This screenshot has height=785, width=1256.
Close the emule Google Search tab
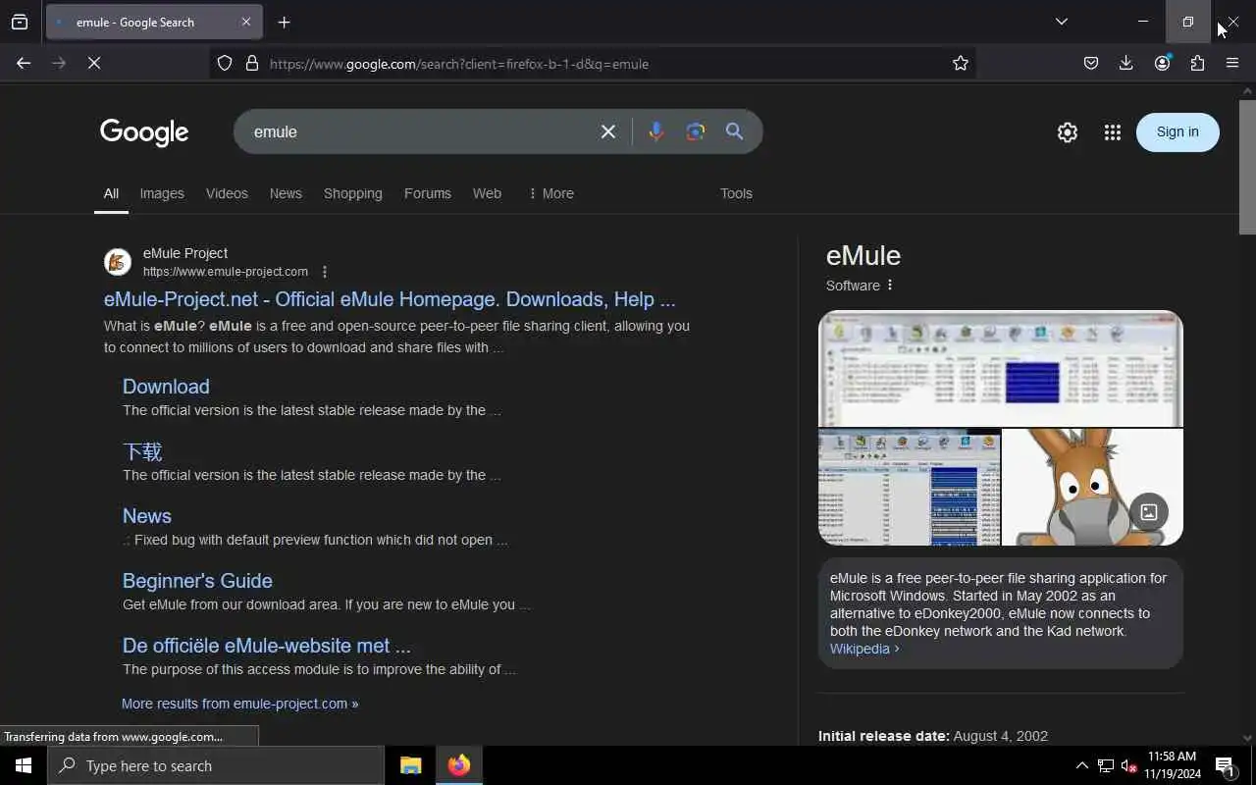point(246,22)
